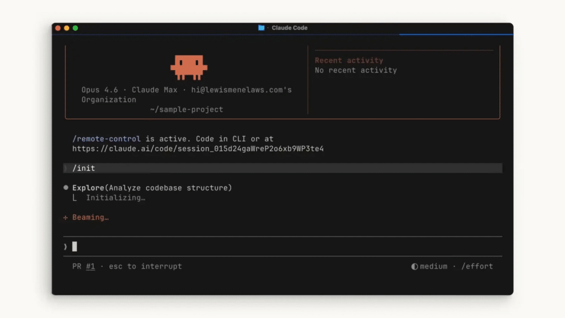Click the 'Initializing…' status text
The height and width of the screenshot is (318, 565).
pos(116,198)
